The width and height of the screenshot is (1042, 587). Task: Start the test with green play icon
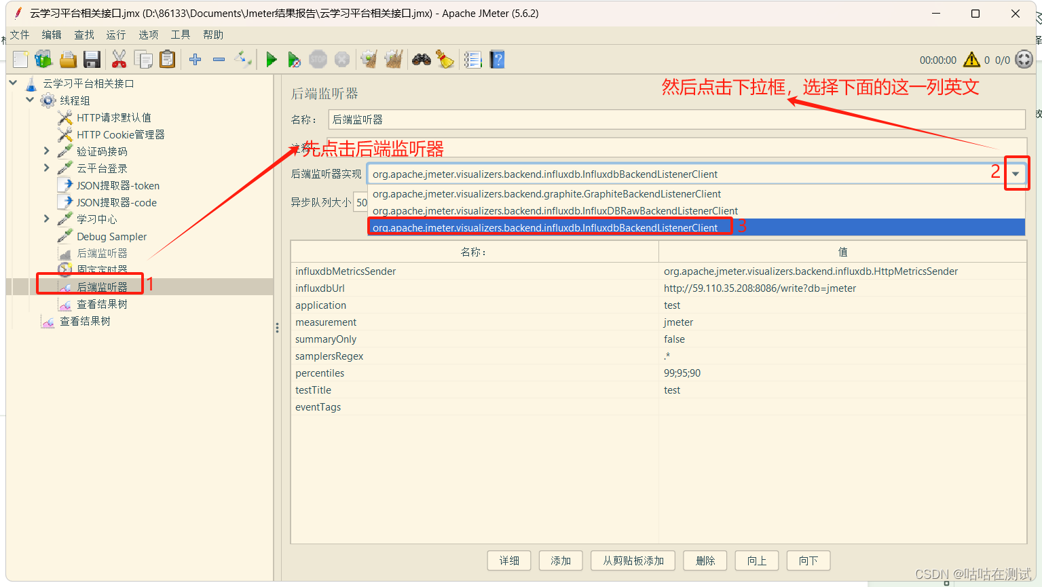click(x=272, y=60)
